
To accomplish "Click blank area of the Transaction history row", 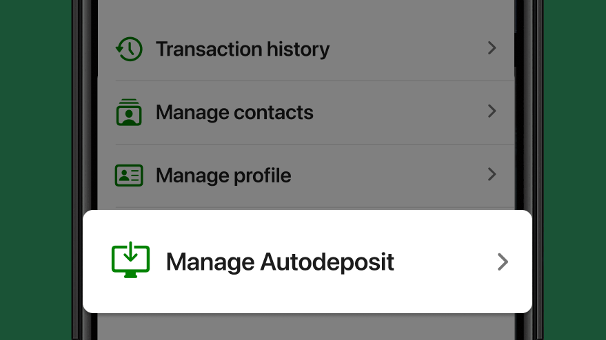I will click(406, 49).
